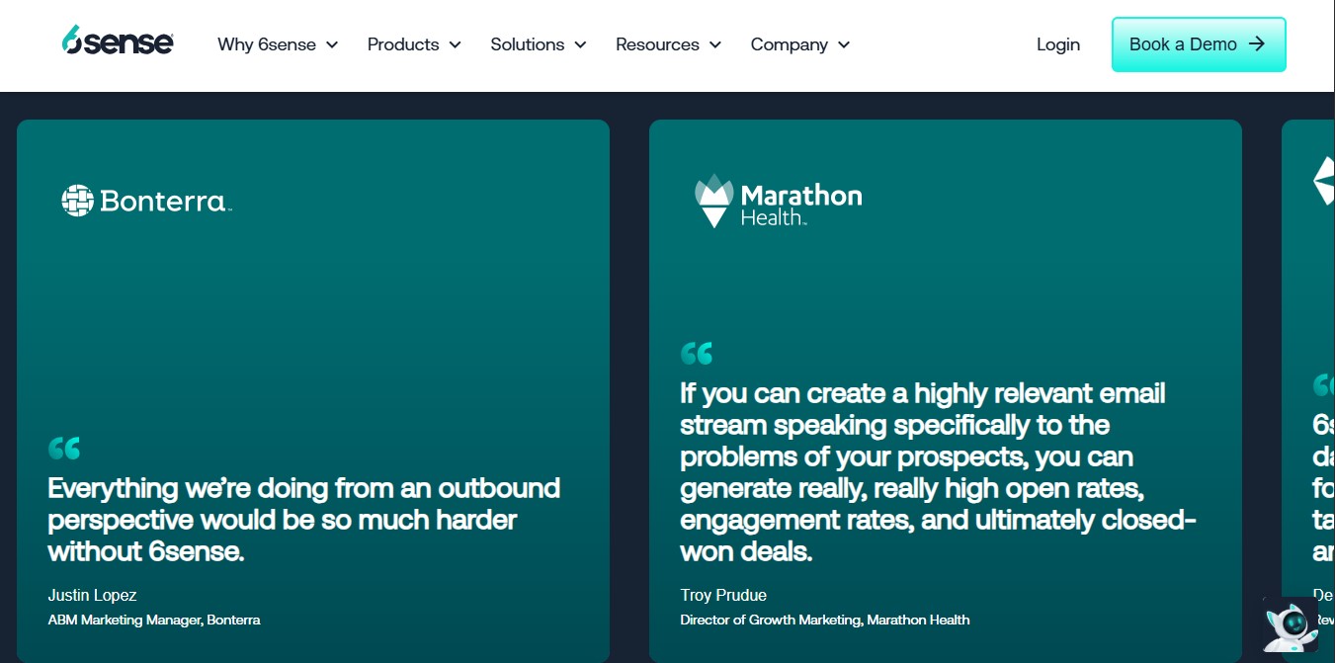Open the Why 6sense menu
Viewport: 1335px width, 663px height.
[x=278, y=44]
